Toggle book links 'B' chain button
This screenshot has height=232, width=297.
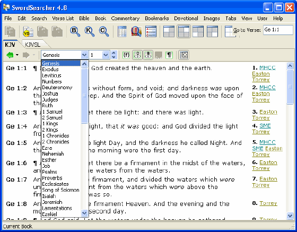point(148,55)
